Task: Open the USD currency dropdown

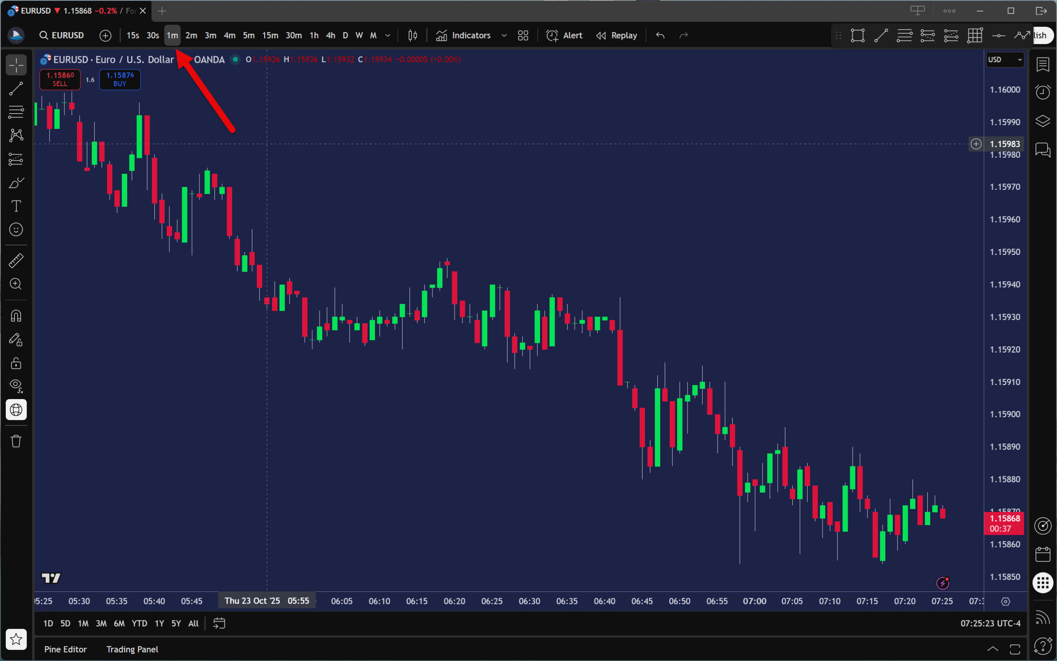Action: [x=1005, y=59]
